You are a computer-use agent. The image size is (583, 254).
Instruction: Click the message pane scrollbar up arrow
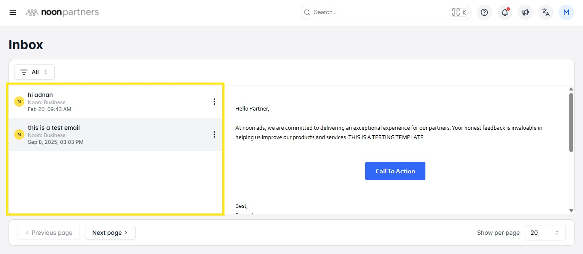coord(571,89)
